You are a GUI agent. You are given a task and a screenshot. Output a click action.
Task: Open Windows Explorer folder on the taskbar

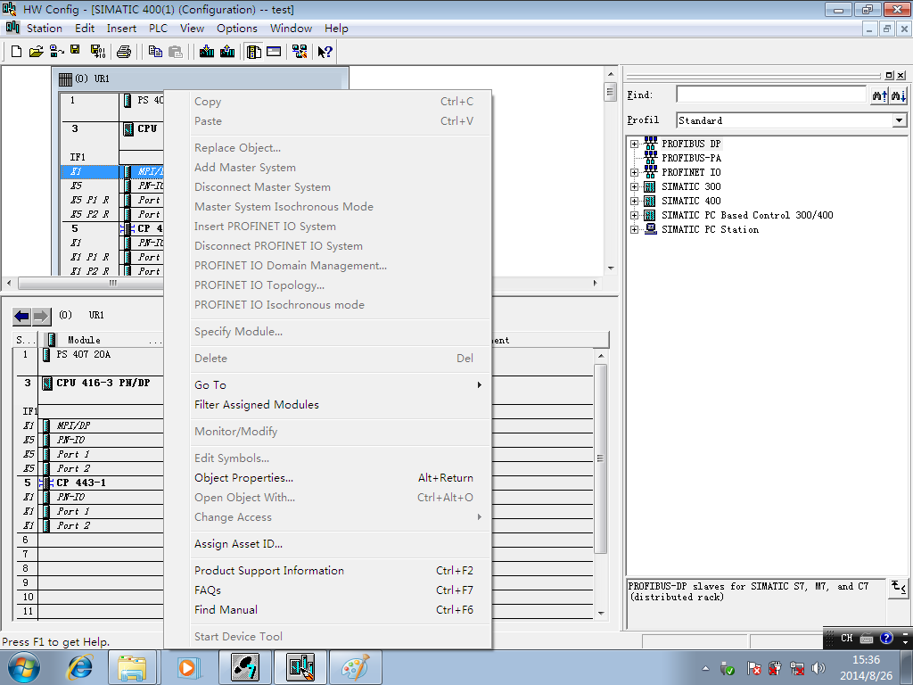pos(132,667)
